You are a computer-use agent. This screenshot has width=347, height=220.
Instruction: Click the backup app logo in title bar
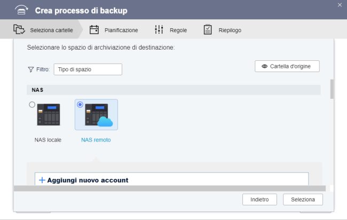pyautogui.click(x=21, y=10)
